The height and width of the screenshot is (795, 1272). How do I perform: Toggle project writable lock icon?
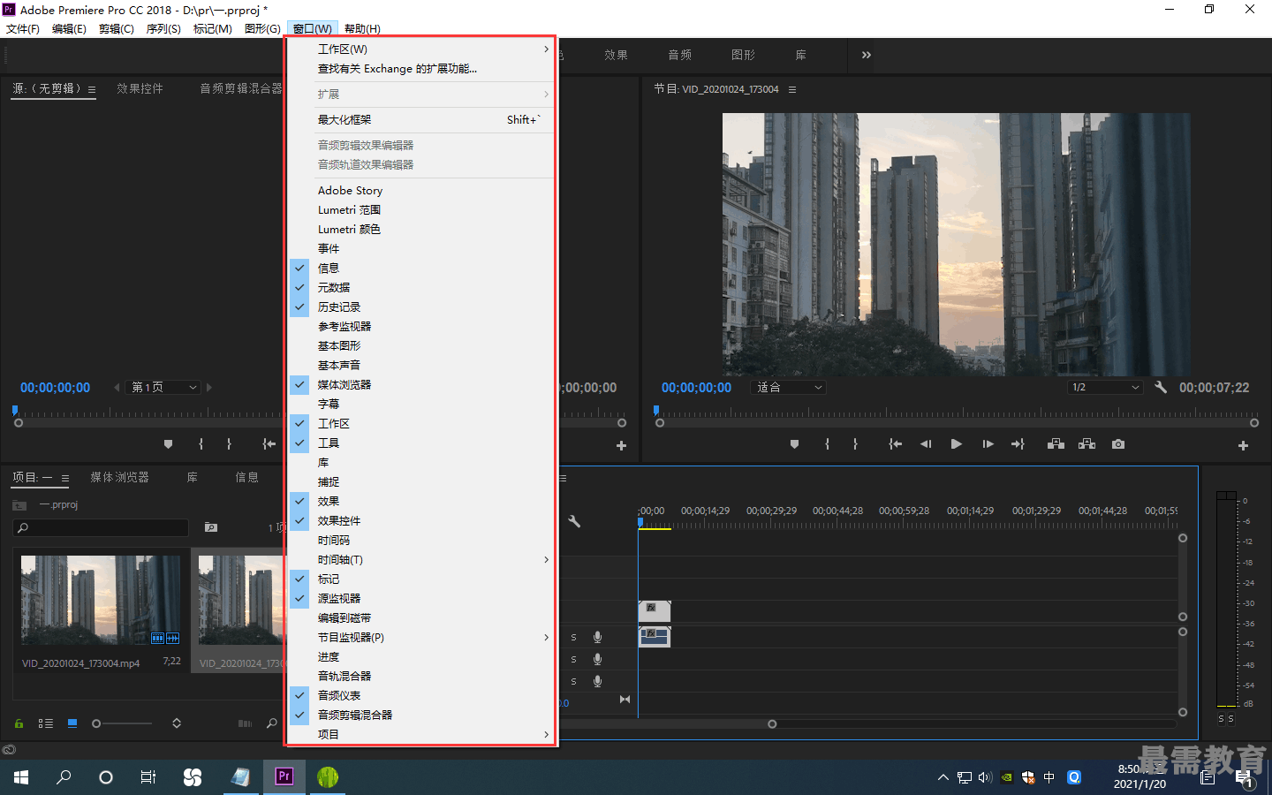[19, 723]
